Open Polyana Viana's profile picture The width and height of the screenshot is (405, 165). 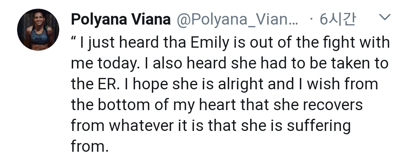pos(38,30)
